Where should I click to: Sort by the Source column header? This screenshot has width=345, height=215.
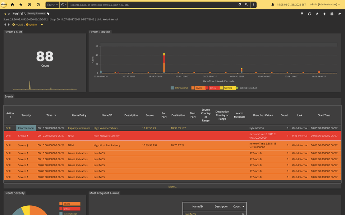pos(149,115)
